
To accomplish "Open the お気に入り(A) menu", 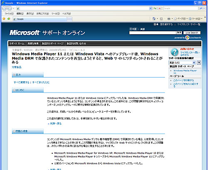I will coord(42,14).
